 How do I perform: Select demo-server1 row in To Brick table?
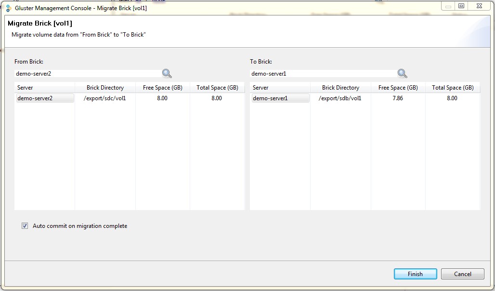[x=280, y=98]
